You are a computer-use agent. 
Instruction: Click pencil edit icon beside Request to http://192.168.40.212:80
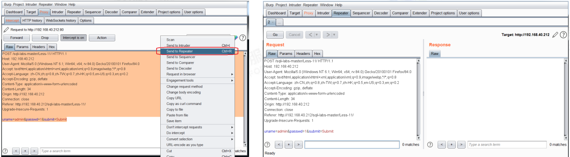6,29
